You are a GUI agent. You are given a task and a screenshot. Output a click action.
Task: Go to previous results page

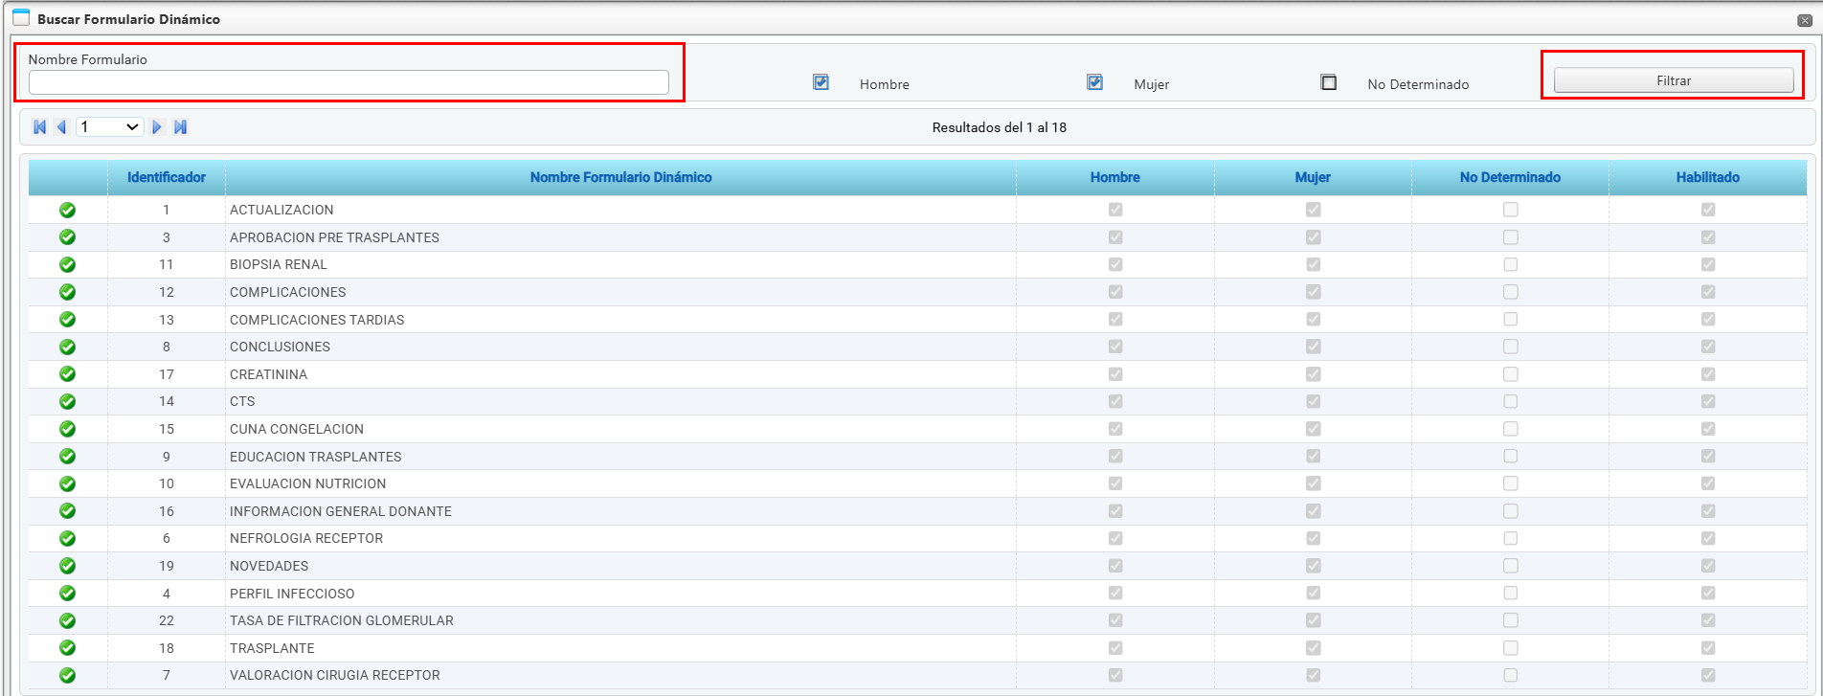click(61, 127)
